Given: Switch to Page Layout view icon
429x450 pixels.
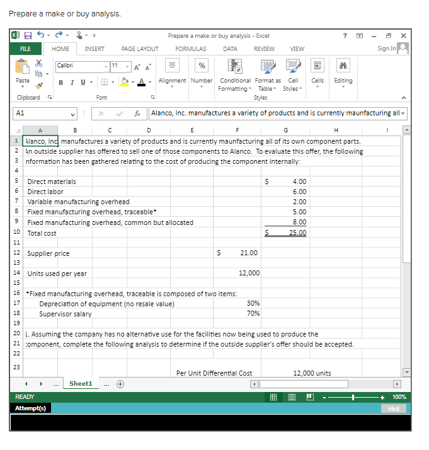Looking at the screenshot, I should [292, 397].
